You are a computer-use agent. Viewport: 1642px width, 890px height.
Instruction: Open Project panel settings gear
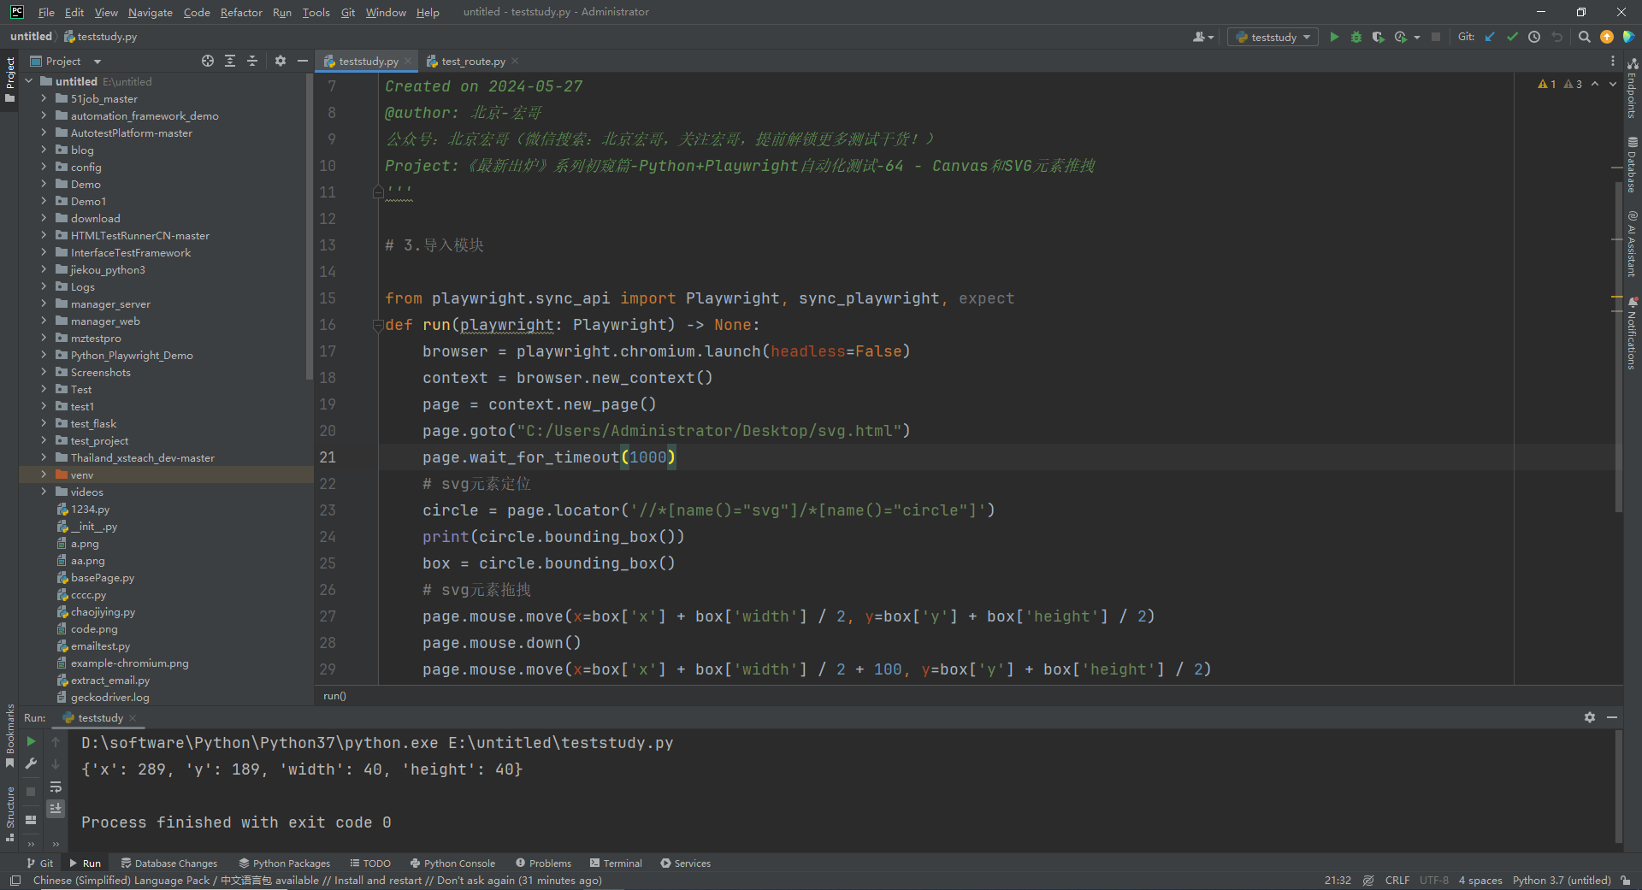point(281,61)
